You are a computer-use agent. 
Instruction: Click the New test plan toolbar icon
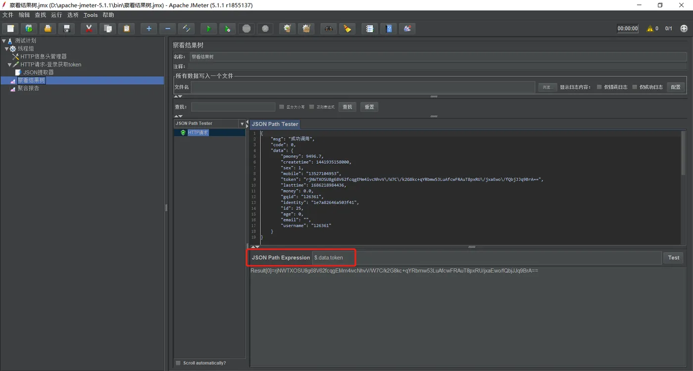(10, 29)
